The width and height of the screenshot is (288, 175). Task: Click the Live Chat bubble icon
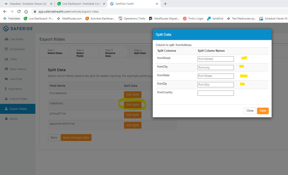(x=6, y=79)
